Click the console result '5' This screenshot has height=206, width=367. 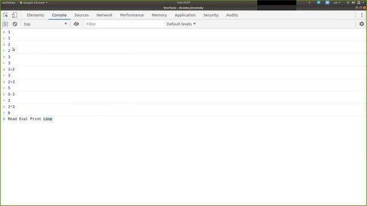(x=9, y=88)
